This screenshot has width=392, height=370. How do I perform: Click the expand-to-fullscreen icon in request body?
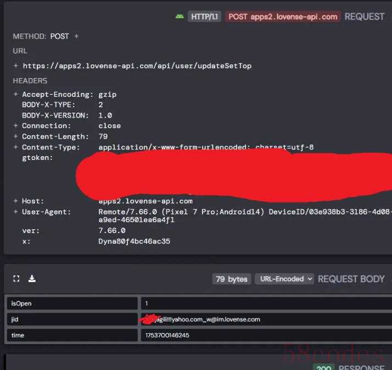16,279
